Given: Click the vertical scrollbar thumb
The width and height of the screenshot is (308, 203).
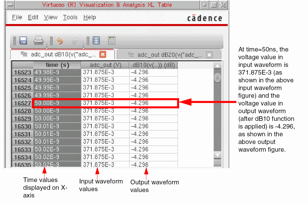Looking at the screenshot, I should click(x=217, y=78).
